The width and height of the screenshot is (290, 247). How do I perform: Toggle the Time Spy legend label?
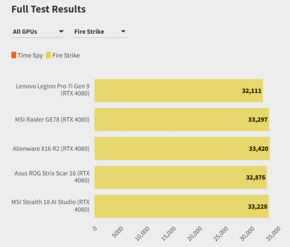[30, 55]
